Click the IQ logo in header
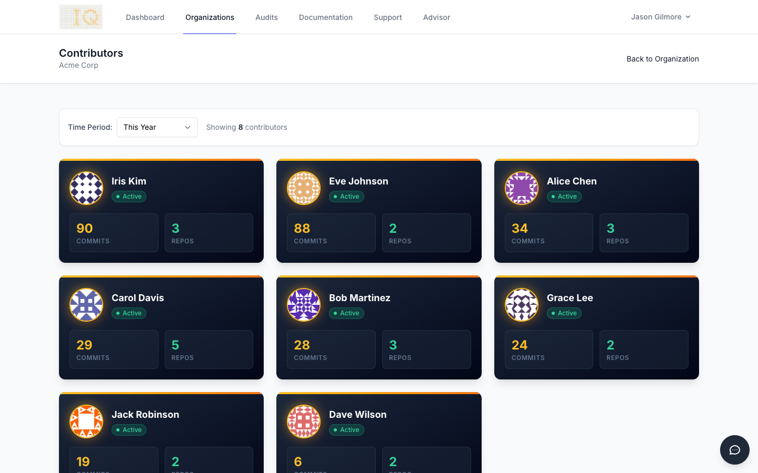The image size is (758, 473). [81, 17]
